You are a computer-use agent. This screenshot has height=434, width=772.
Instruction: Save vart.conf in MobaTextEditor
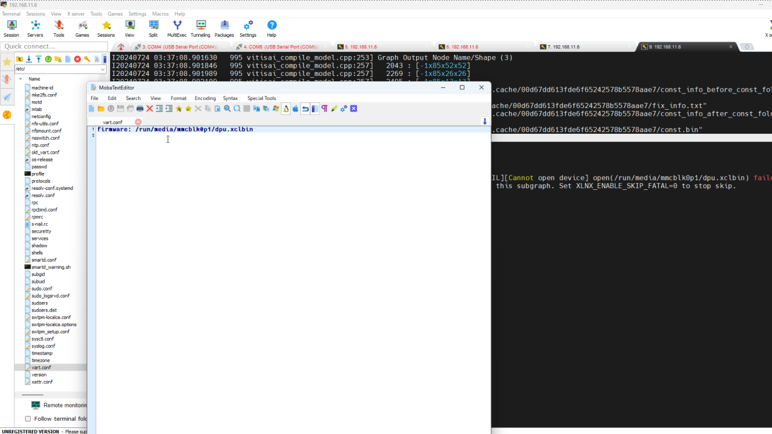pyautogui.click(x=120, y=108)
